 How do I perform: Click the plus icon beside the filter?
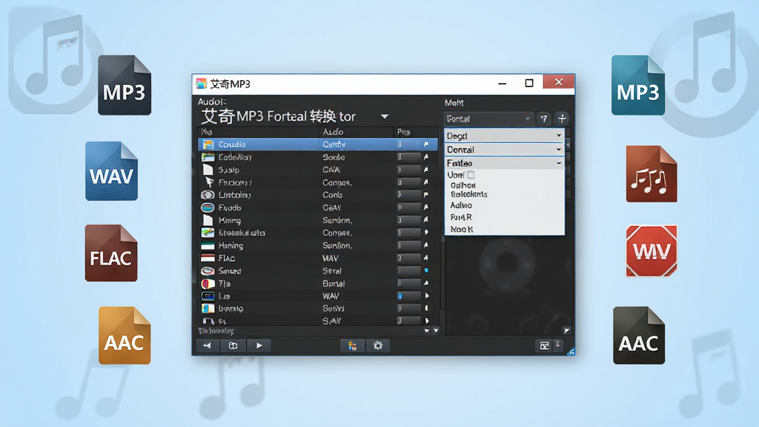(x=562, y=119)
